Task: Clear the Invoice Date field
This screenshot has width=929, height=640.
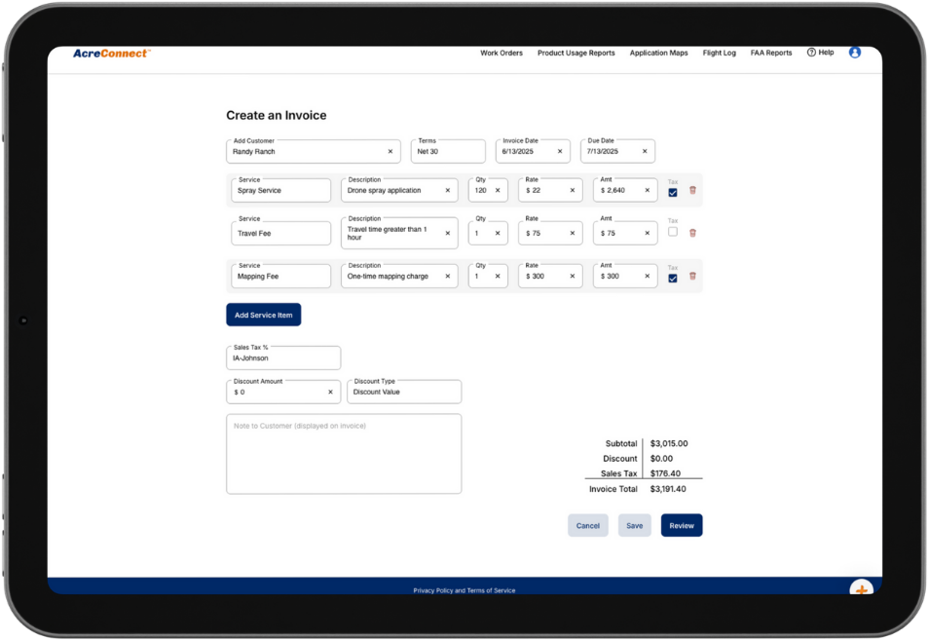Action: tap(560, 152)
